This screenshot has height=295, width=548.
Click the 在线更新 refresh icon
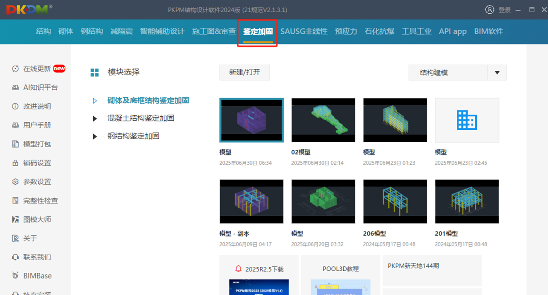tap(15, 69)
